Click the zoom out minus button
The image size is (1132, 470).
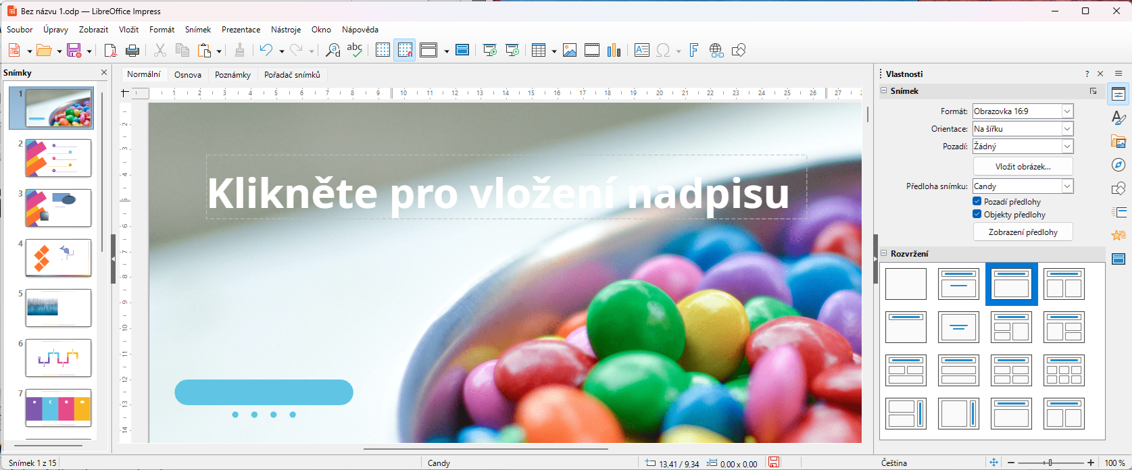click(1011, 463)
